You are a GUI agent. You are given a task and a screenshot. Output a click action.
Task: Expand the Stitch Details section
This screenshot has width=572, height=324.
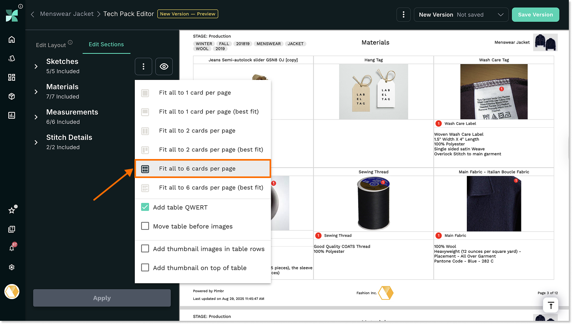click(36, 142)
